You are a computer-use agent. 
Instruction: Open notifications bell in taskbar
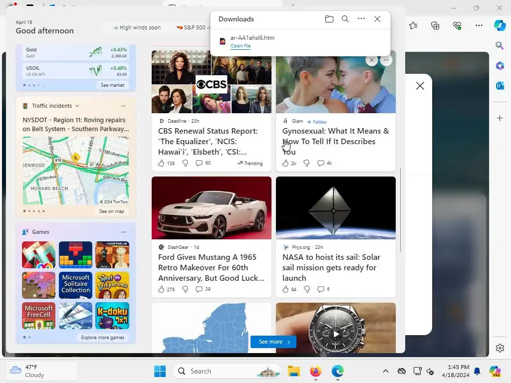(477, 371)
